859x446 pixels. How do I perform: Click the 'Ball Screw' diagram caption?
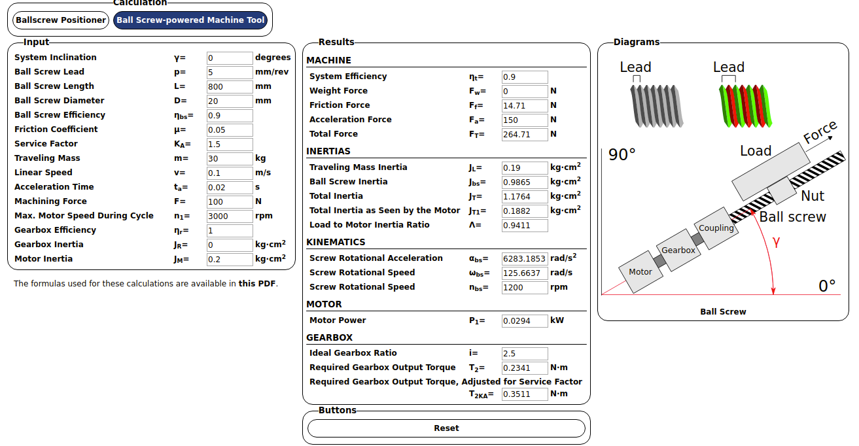click(x=723, y=312)
